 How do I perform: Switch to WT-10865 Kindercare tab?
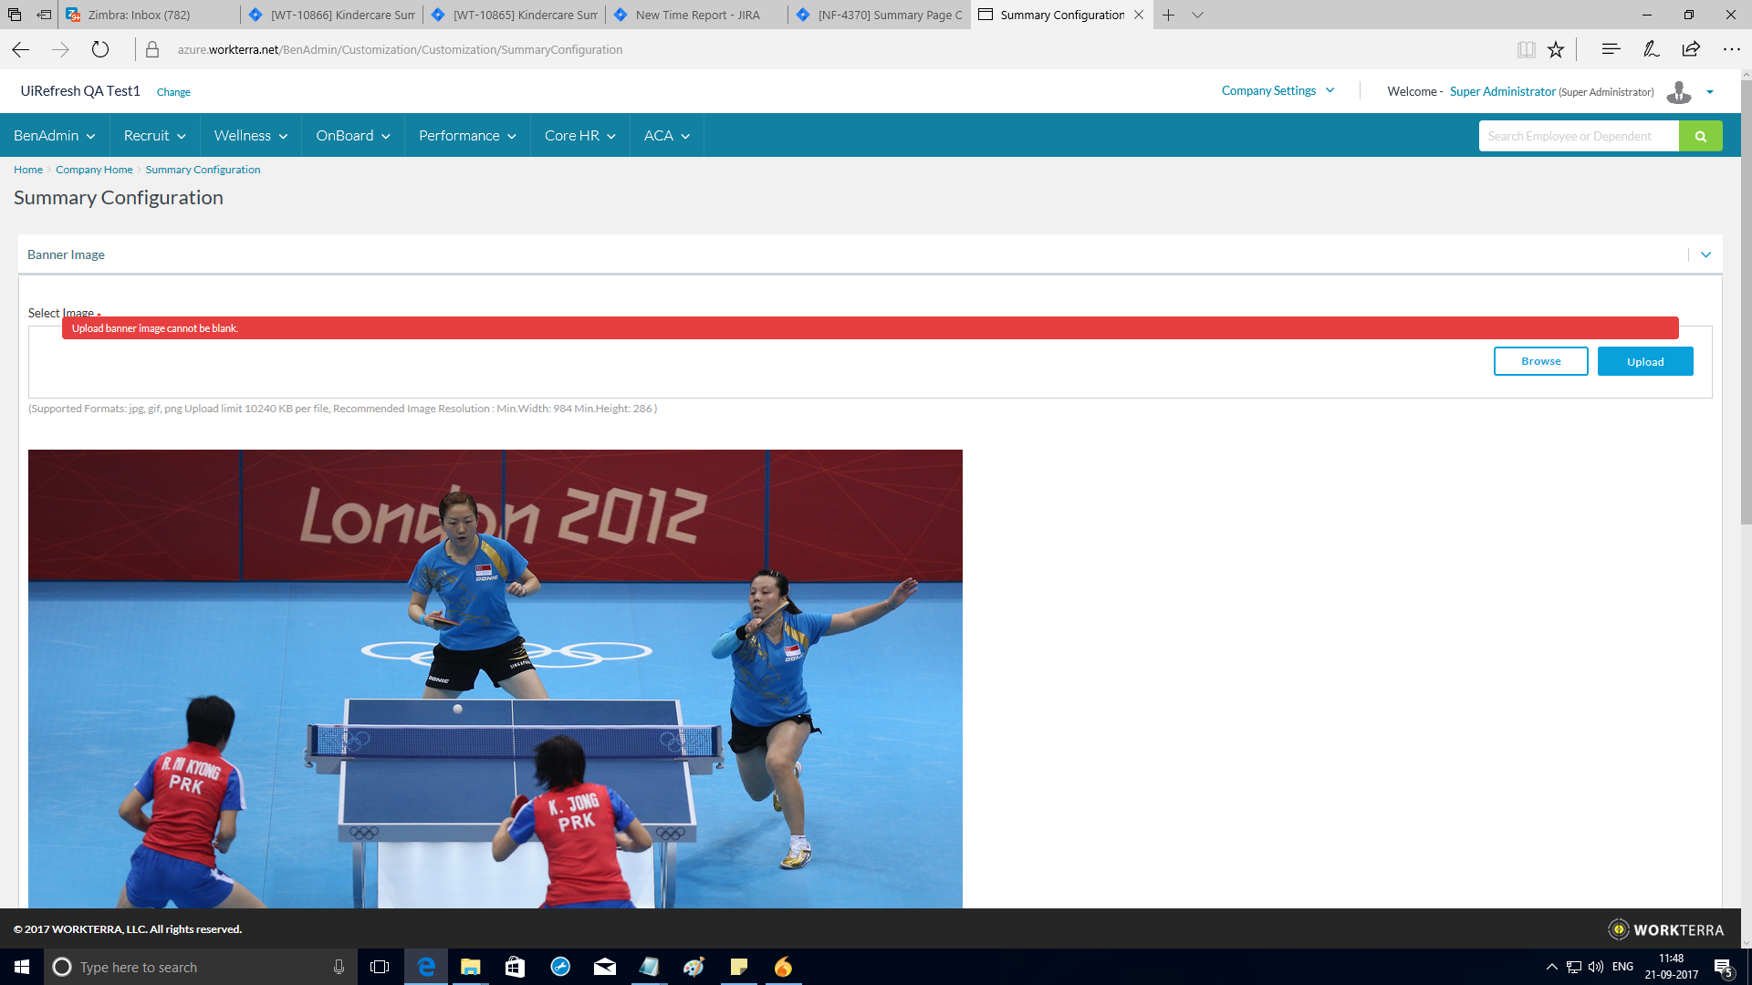(x=515, y=15)
